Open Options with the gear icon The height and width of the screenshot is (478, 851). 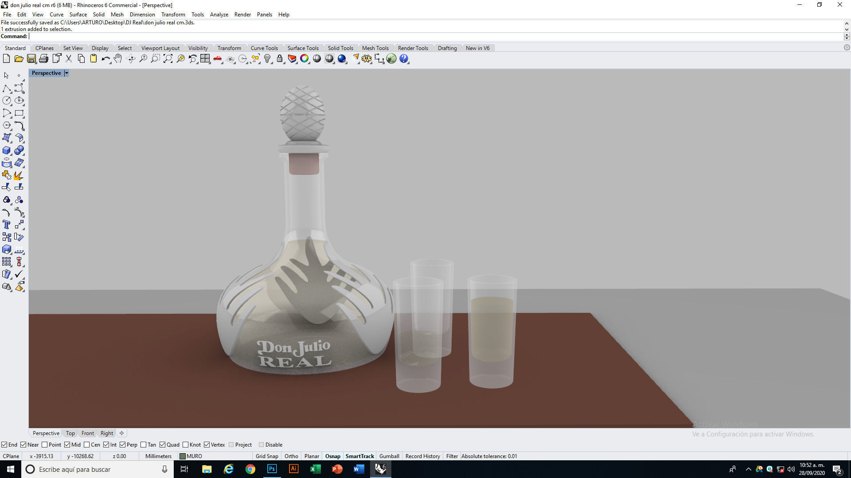[x=367, y=58]
